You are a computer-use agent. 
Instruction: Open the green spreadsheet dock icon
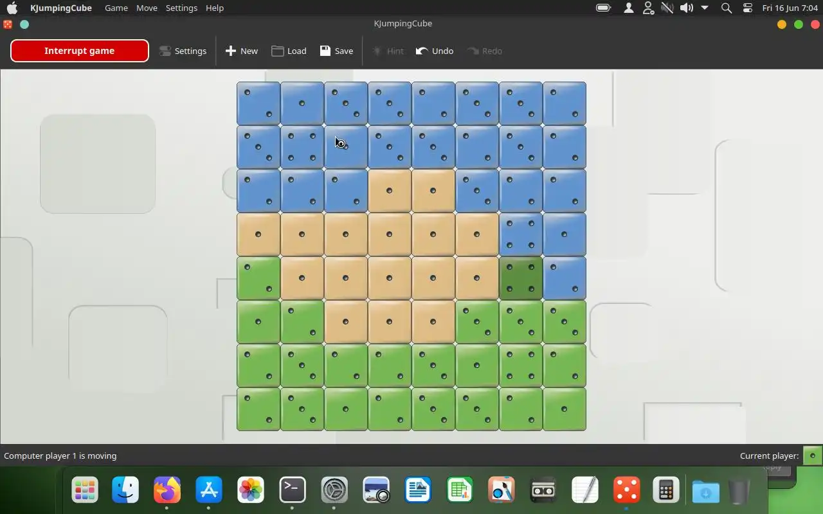click(x=460, y=491)
